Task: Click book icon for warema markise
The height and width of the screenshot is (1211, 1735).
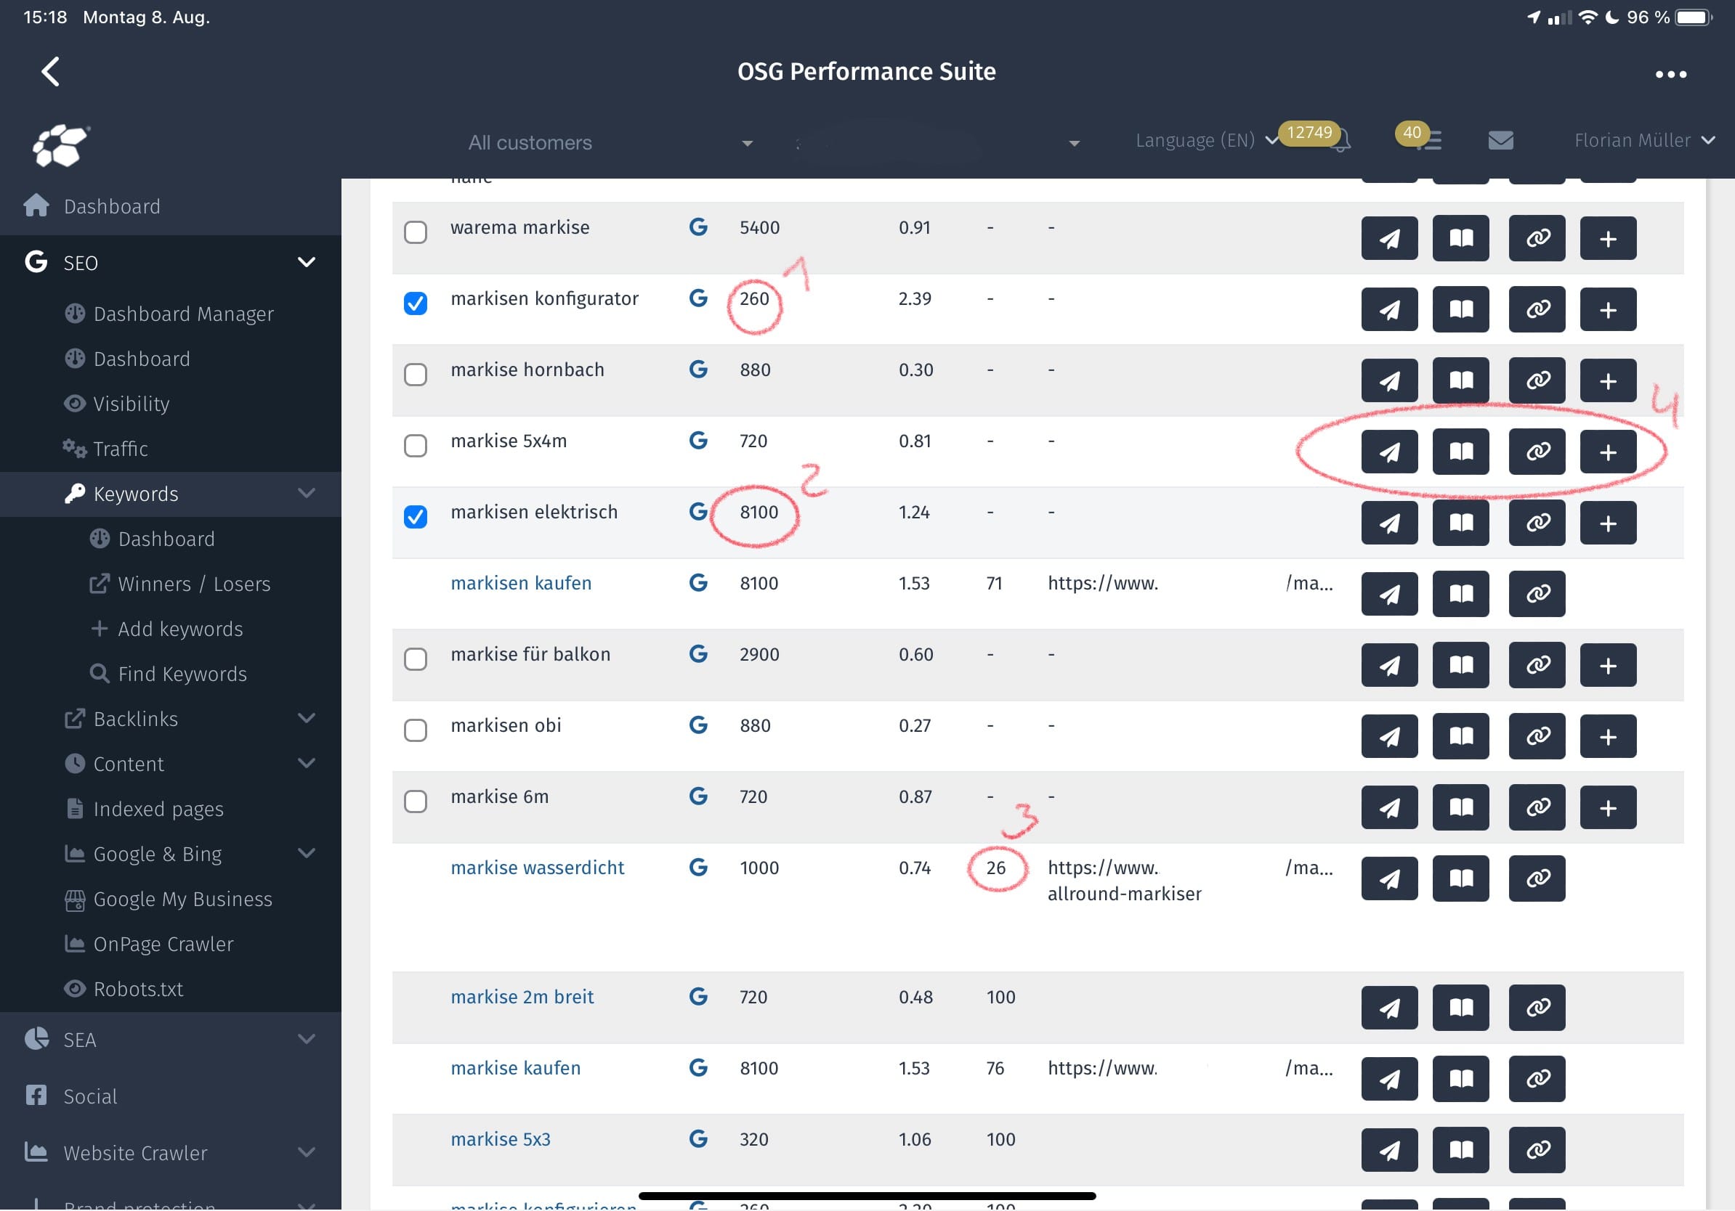Action: [x=1460, y=239]
